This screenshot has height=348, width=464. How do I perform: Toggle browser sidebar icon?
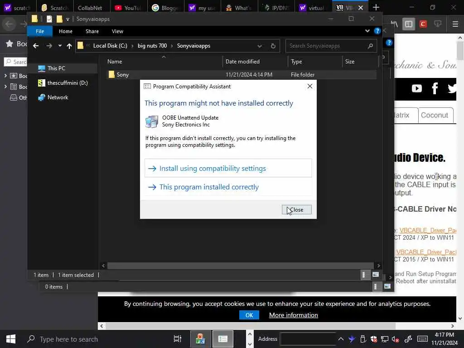(408, 24)
